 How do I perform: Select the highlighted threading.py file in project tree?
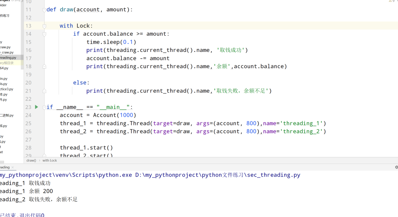pyautogui.click(x=9, y=57)
